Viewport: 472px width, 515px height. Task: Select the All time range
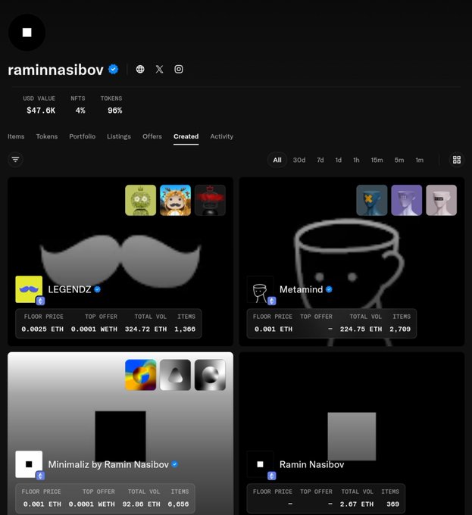277,160
